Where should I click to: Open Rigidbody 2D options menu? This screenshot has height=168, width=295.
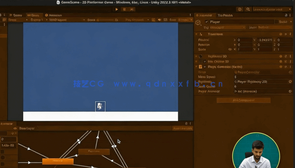pyautogui.click(x=290, y=56)
